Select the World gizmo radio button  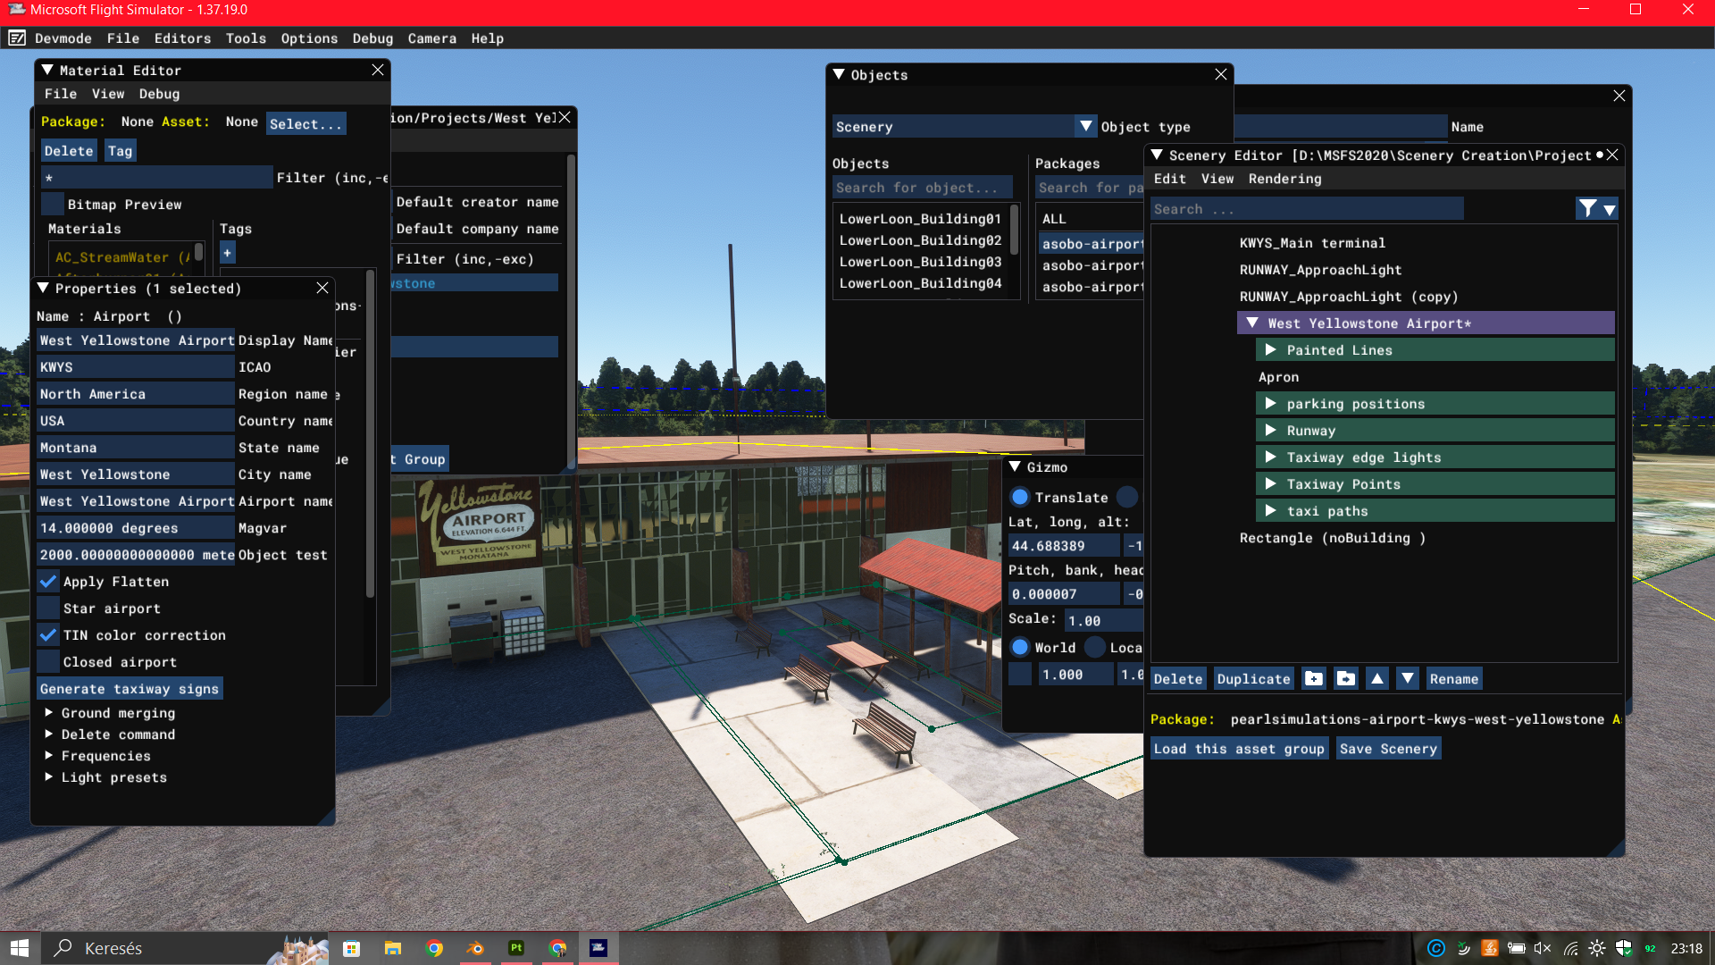(x=1020, y=648)
